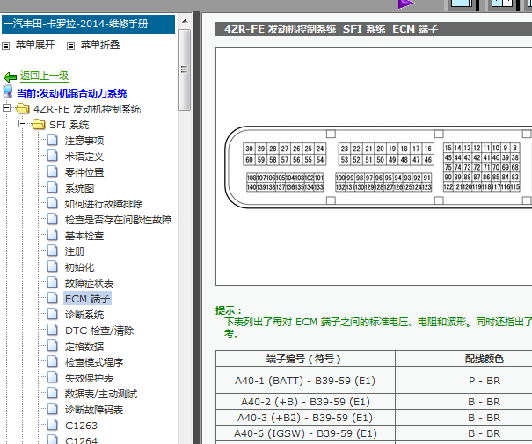Open the 诊断故障码表 page
532x444 pixels.
pos(94,410)
